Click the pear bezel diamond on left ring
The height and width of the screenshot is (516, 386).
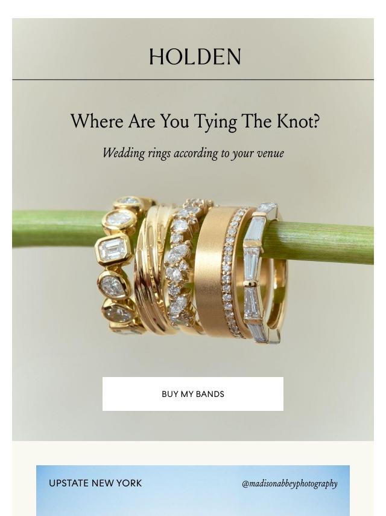(113, 285)
